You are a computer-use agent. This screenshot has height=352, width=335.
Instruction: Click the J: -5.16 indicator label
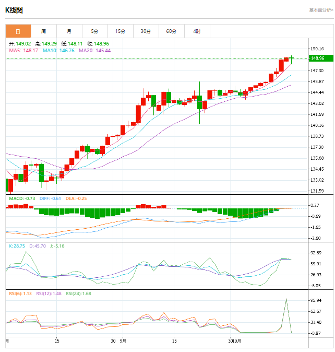point(57,246)
